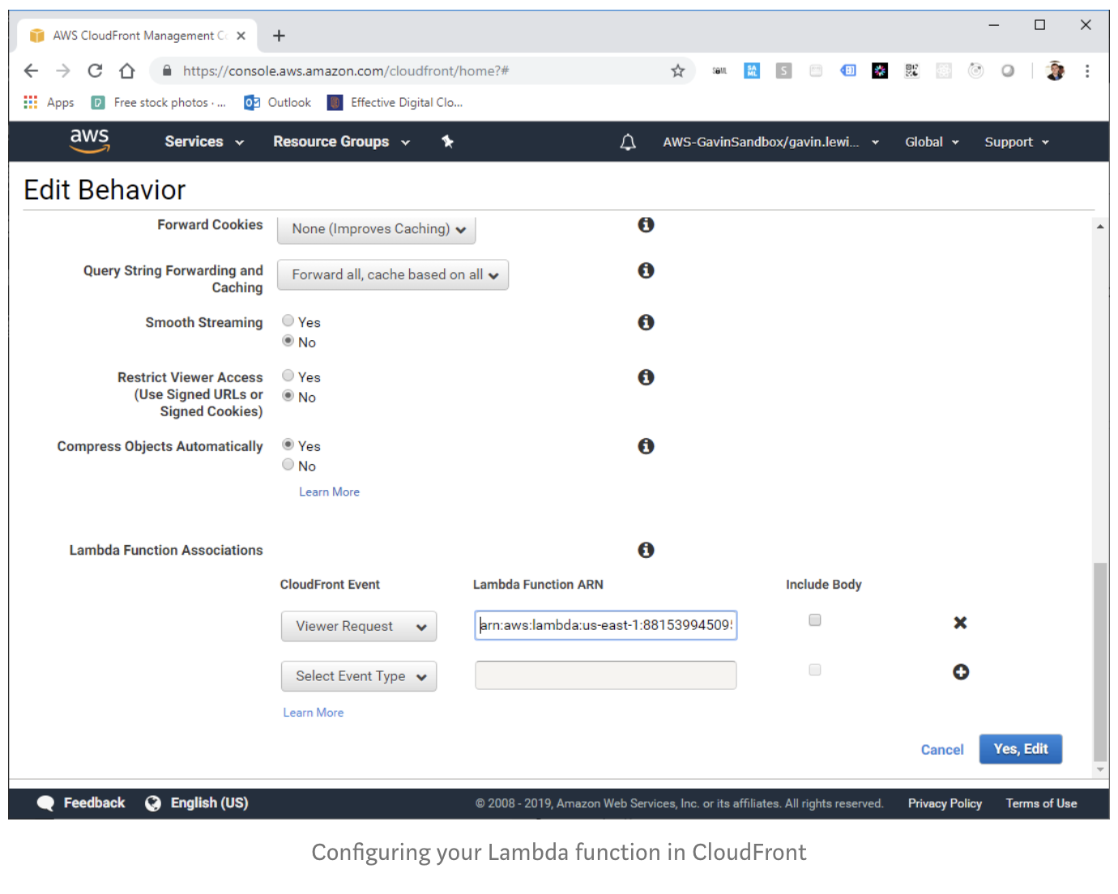Open the Chrome profile avatar

click(x=1055, y=70)
